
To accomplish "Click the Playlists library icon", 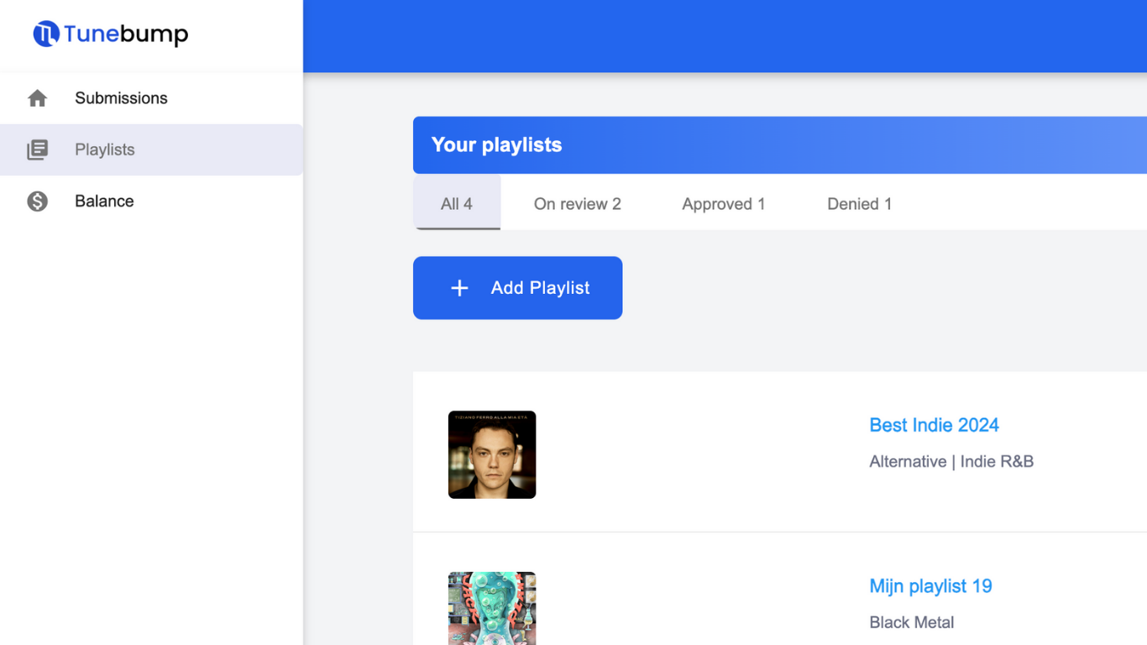I will pyautogui.click(x=37, y=149).
